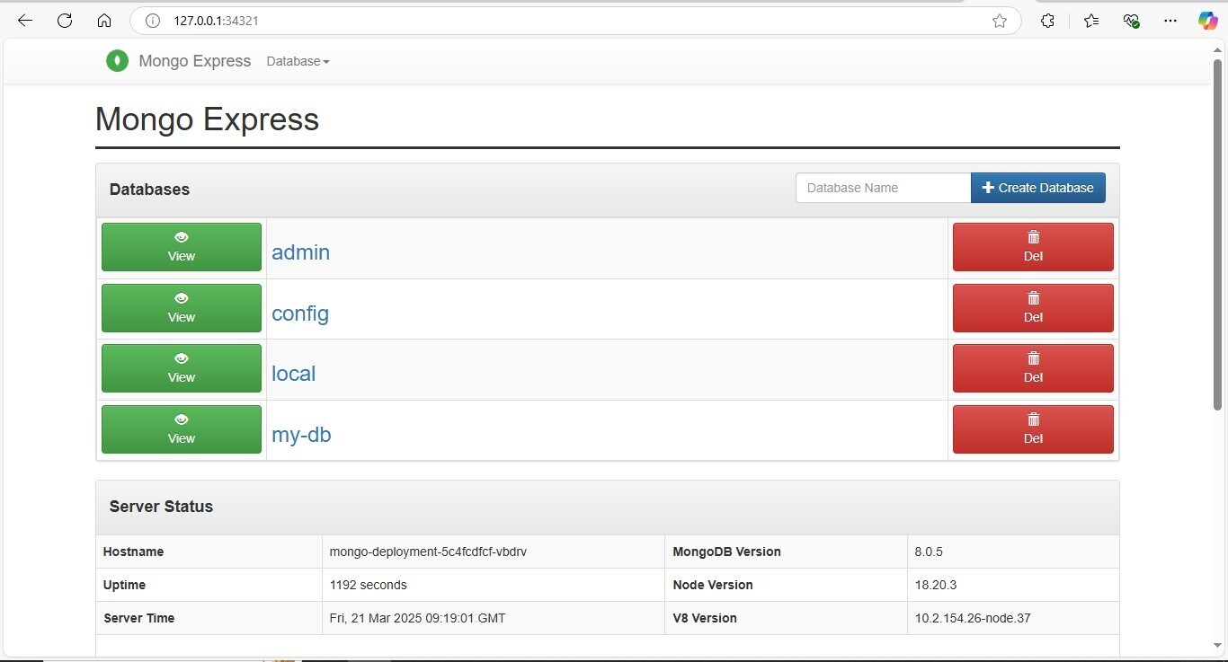Click the MongoDB Version label cell
The height and width of the screenshot is (662, 1228).
[786, 552]
